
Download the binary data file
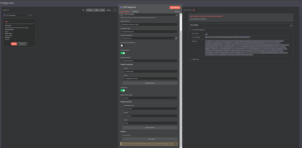coord(22,44)
